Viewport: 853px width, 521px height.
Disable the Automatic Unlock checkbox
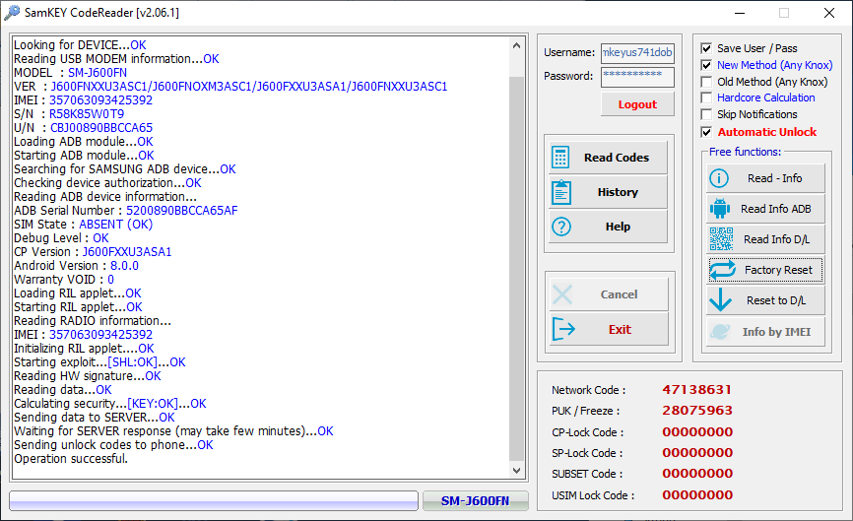[x=706, y=132]
